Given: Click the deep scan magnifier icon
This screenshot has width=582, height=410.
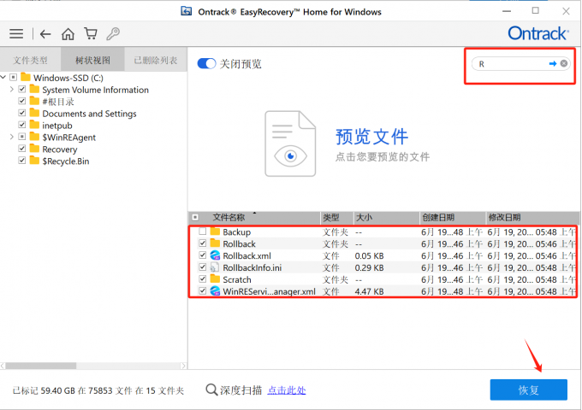Looking at the screenshot, I should (211, 390).
